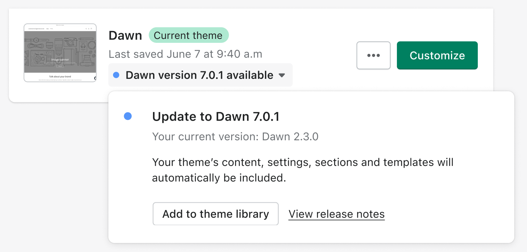Open the three-dot more actions menu
The image size is (527, 252).
tap(373, 55)
